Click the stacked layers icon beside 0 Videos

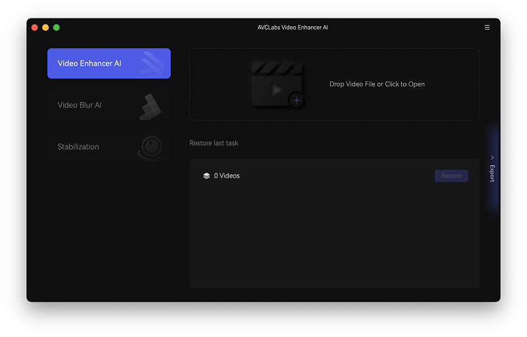point(206,176)
